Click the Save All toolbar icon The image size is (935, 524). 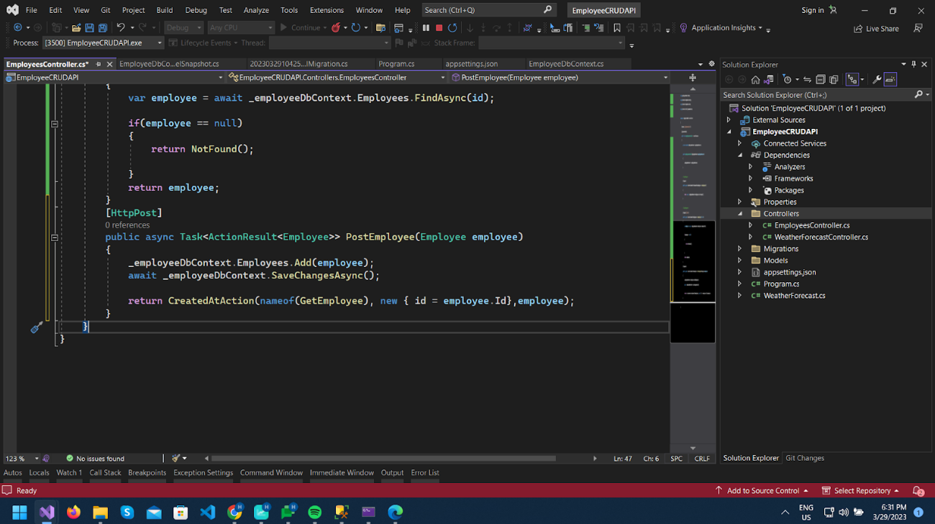tap(103, 27)
